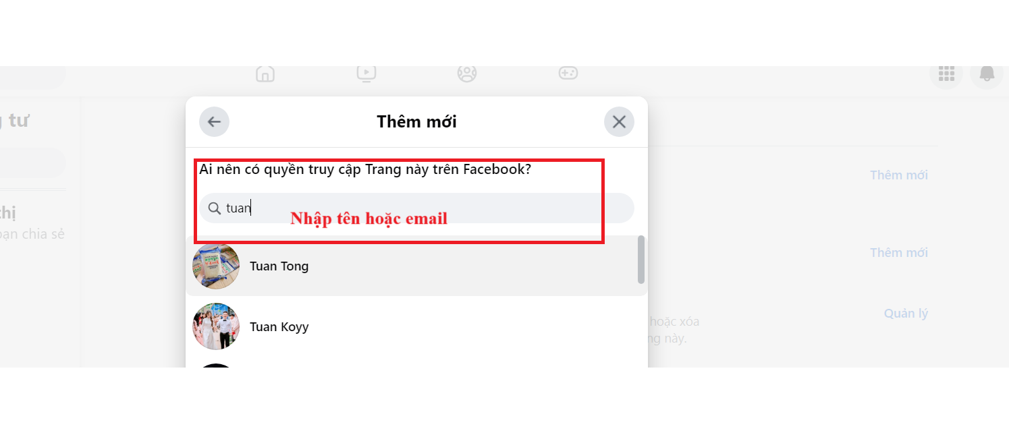Click Tuan Koyy profile picture
Screen dimensions: 1009x437
tap(216, 326)
